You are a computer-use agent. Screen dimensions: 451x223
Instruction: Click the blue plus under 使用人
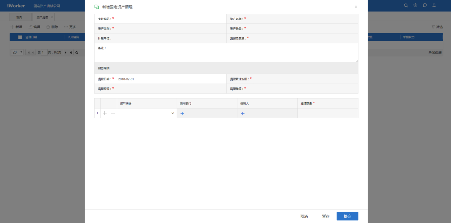coord(243,113)
